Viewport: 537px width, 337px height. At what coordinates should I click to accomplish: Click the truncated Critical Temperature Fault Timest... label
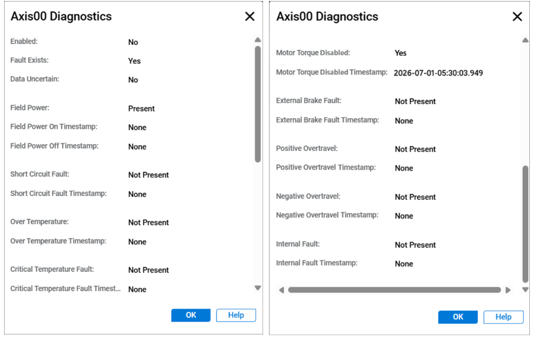click(x=65, y=288)
